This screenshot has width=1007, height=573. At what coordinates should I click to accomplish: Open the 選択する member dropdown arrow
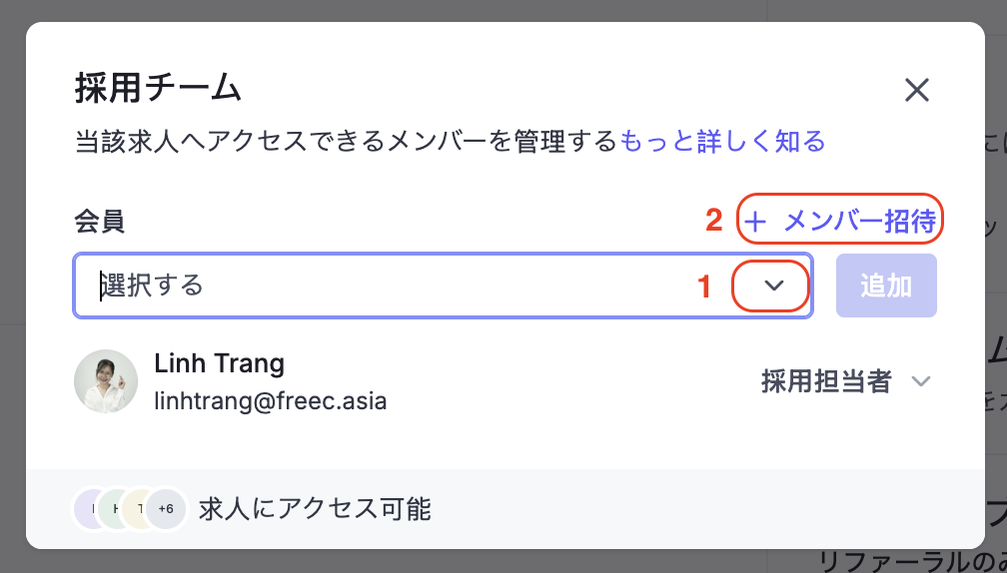point(774,286)
